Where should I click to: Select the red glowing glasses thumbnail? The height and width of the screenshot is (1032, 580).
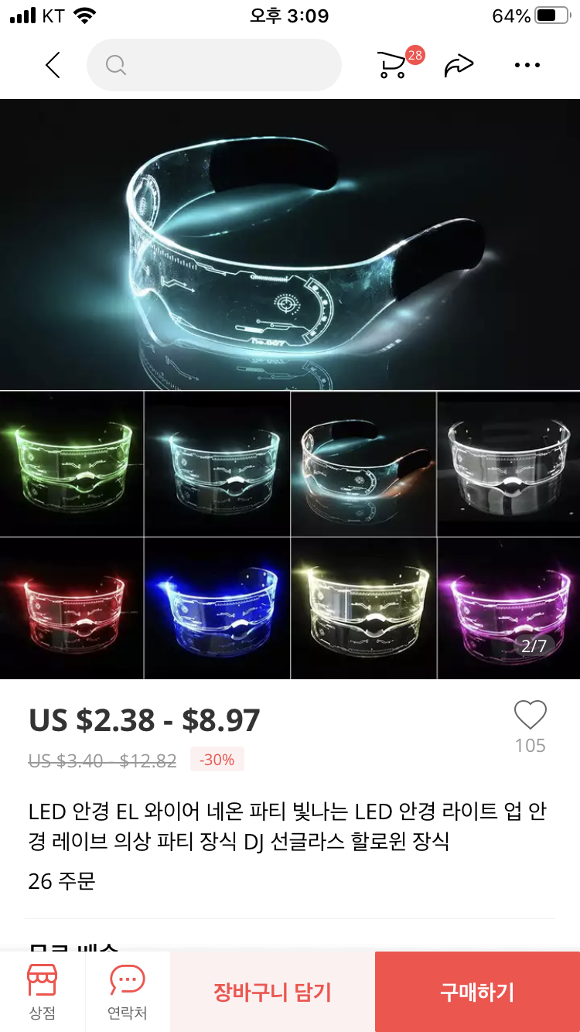pos(72,608)
